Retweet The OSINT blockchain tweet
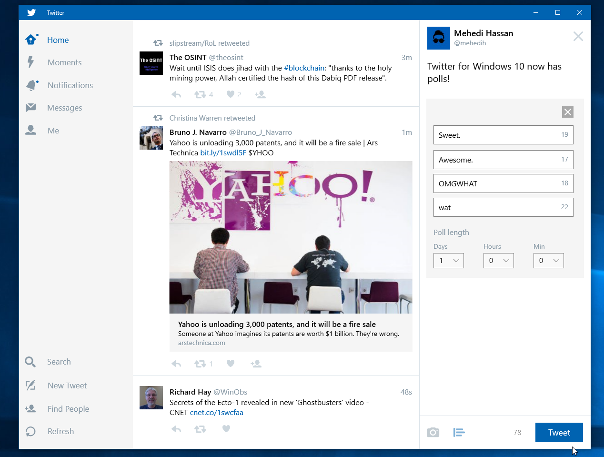The image size is (604, 457). tap(200, 94)
